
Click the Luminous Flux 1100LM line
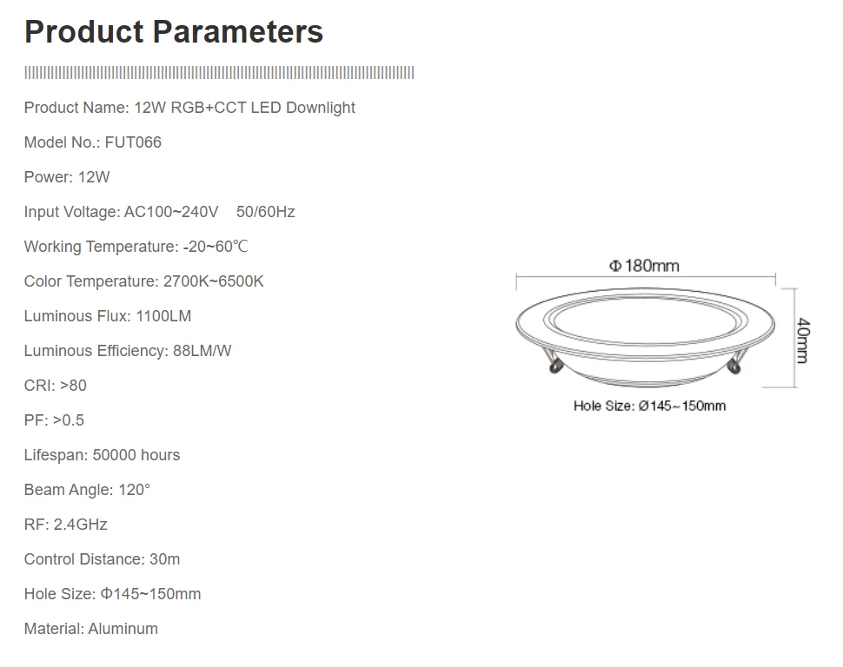point(108,316)
